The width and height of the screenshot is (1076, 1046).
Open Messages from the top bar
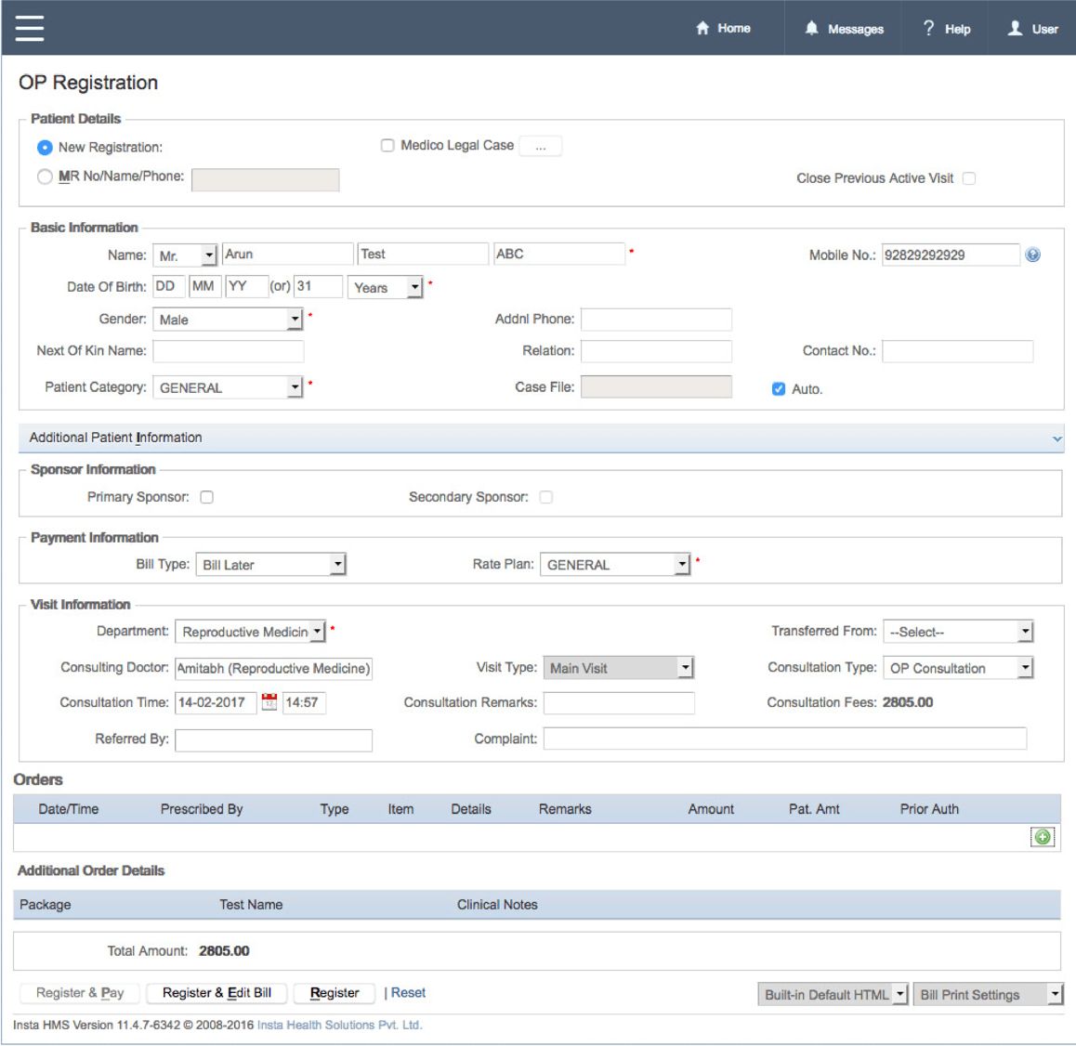point(844,29)
